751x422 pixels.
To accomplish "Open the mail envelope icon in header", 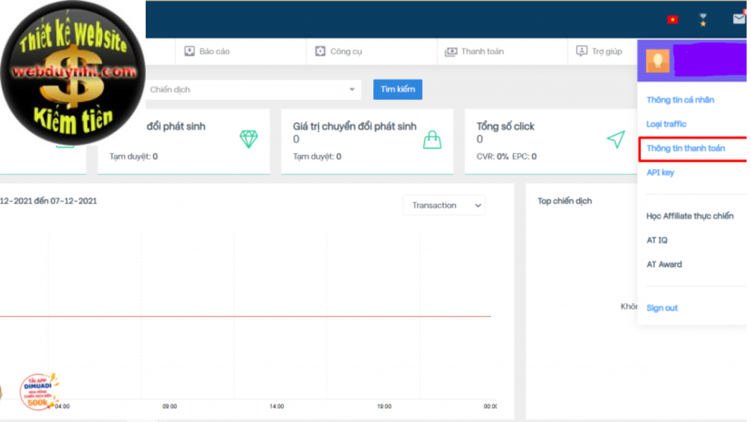I will (x=739, y=19).
